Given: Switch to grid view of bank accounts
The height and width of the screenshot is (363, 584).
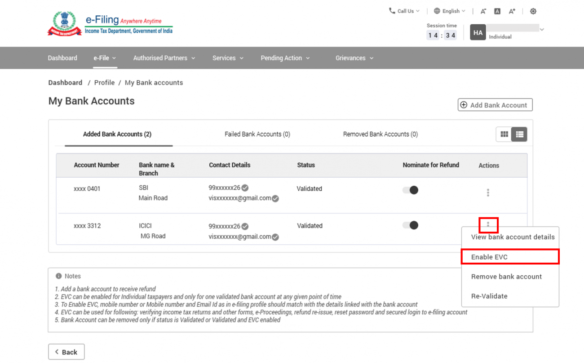Looking at the screenshot, I should 504,134.
